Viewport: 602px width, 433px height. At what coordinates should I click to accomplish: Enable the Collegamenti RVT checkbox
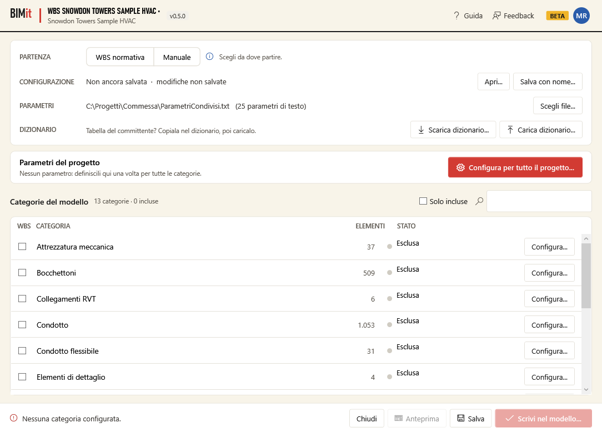[22, 298]
